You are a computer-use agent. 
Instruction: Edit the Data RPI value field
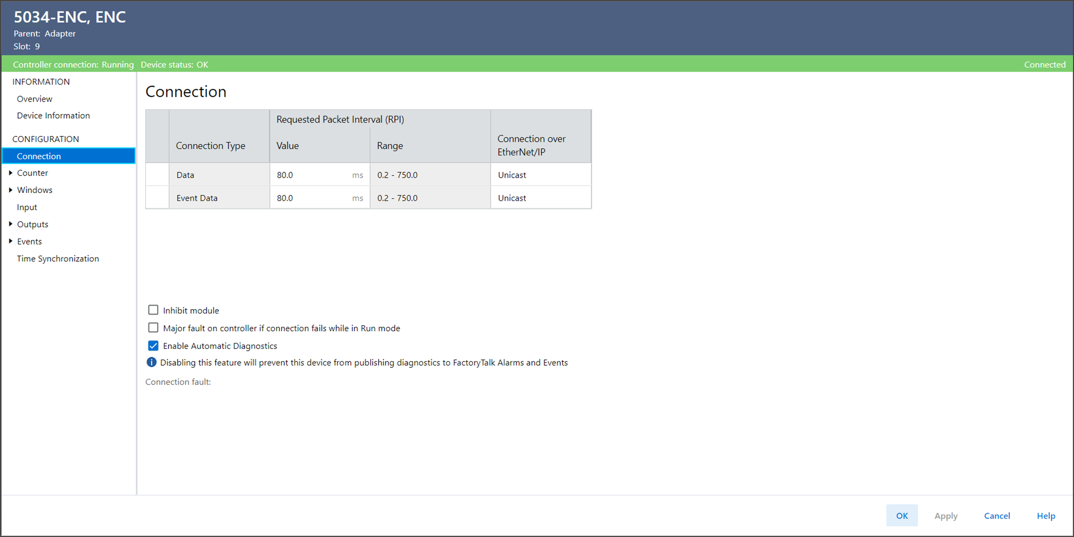point(311,175)
